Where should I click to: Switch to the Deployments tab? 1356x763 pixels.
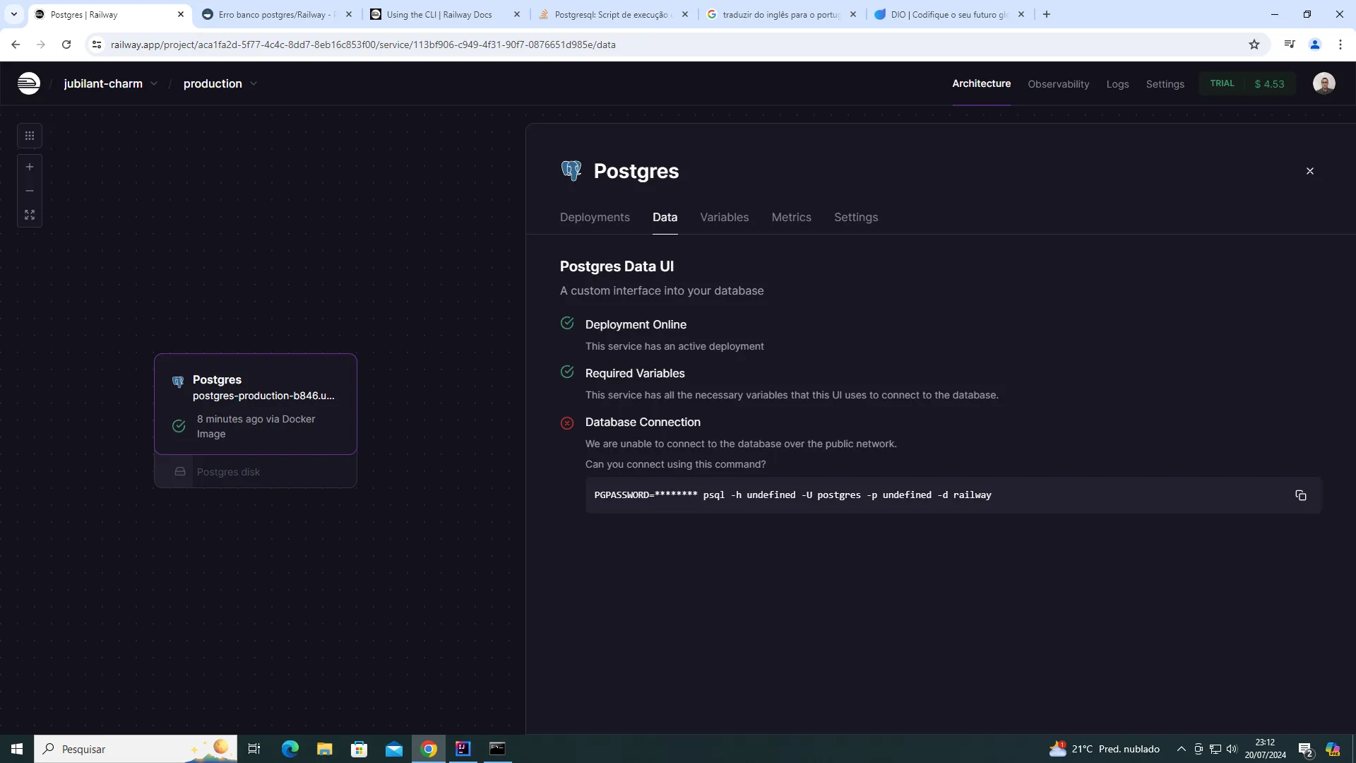click(594, 218)
